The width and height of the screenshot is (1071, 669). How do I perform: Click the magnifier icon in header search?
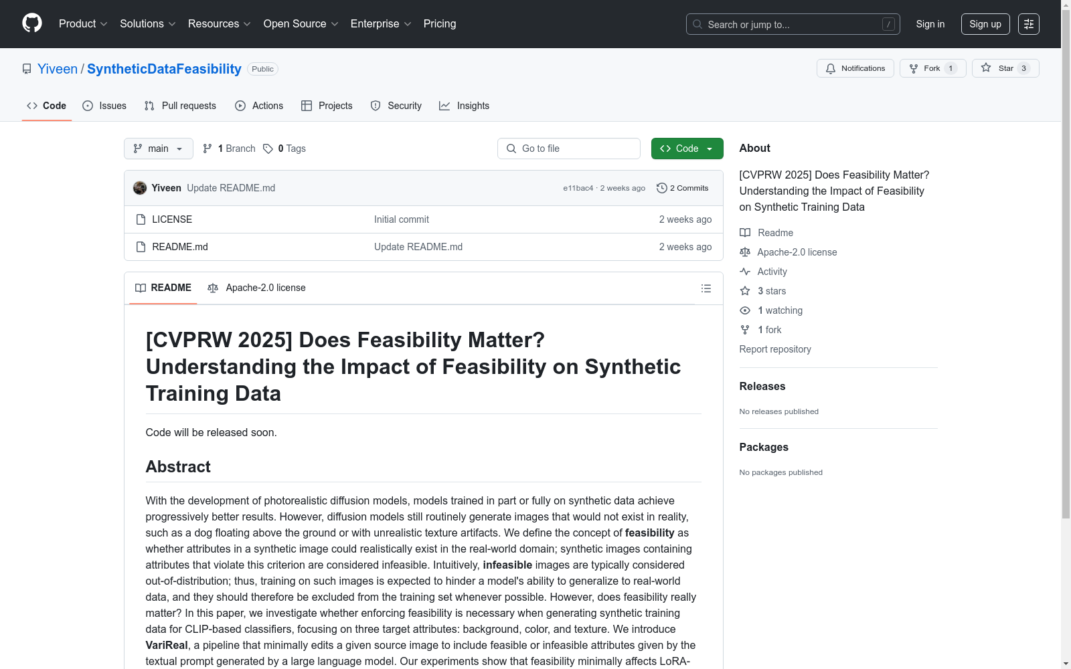[697, 24]
